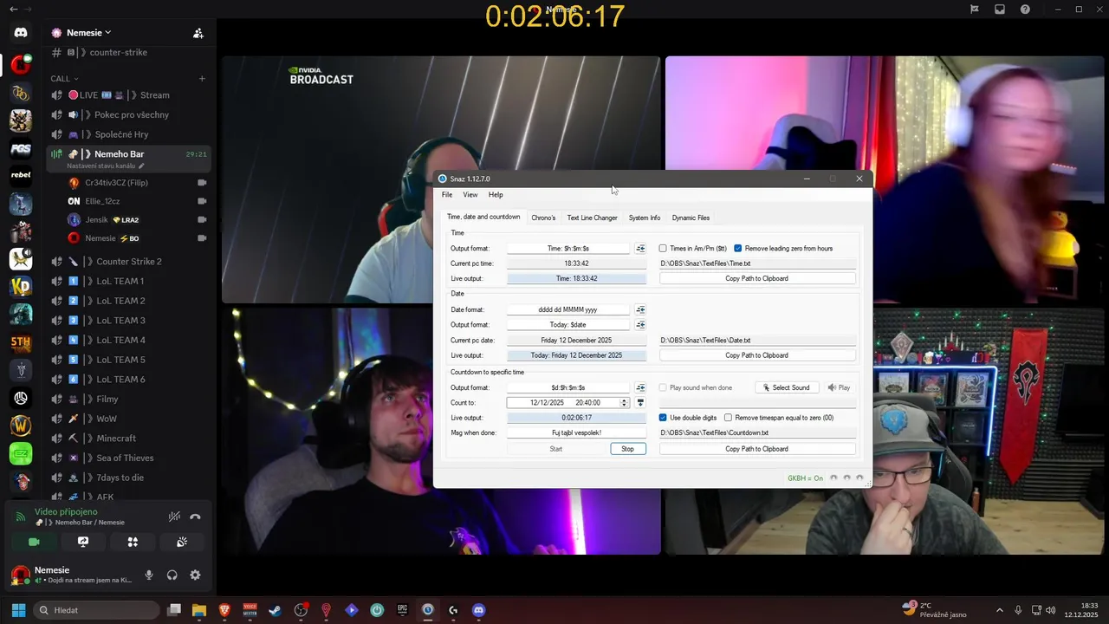This screenshot has width=1109, height=624.
Task: Add a channel to the CALL category
Action: coord(202,78)
